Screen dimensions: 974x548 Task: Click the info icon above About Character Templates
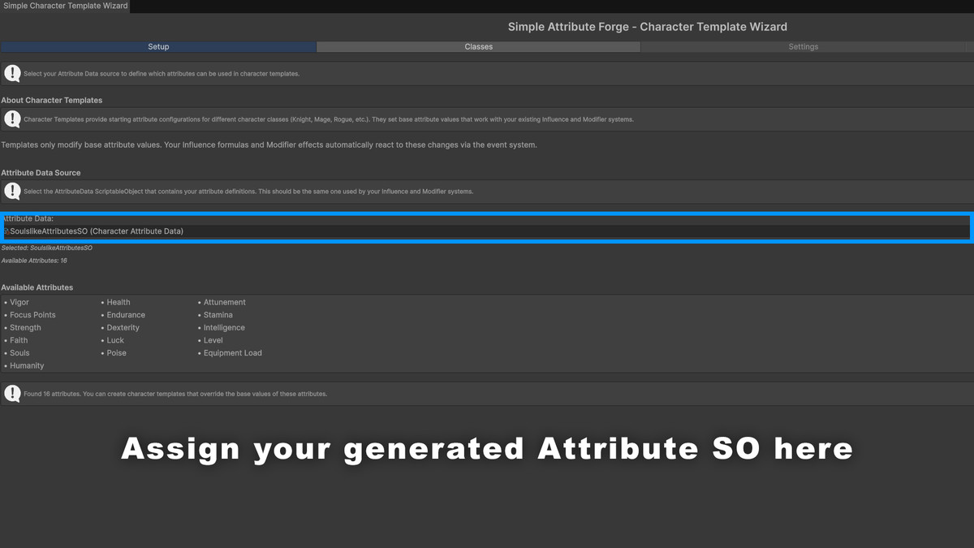pyautogui.click(x=12, y=73)
